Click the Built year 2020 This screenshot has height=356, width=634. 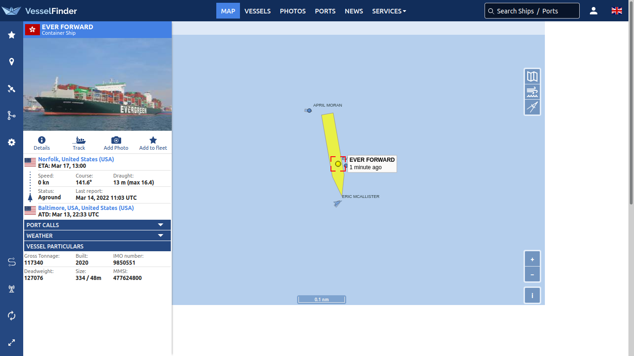tap(82, 263)
